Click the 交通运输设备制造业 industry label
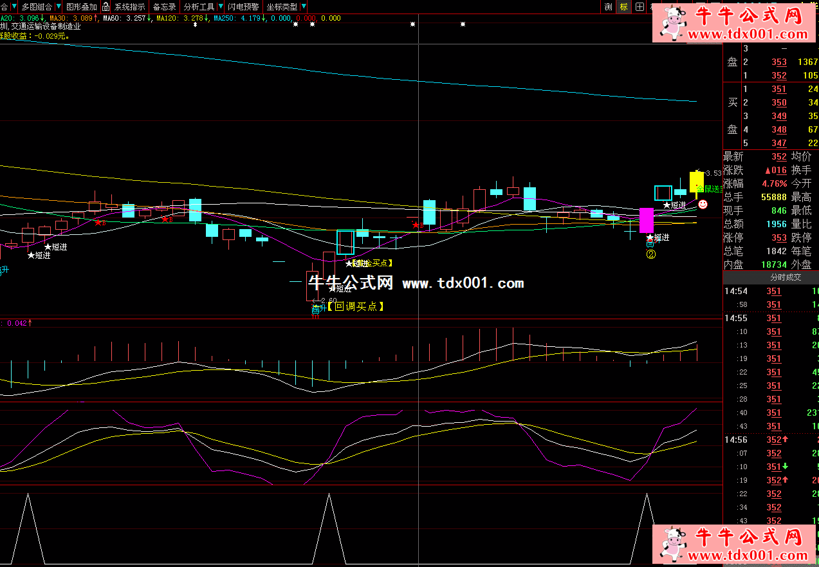 (x=46, y=27)
